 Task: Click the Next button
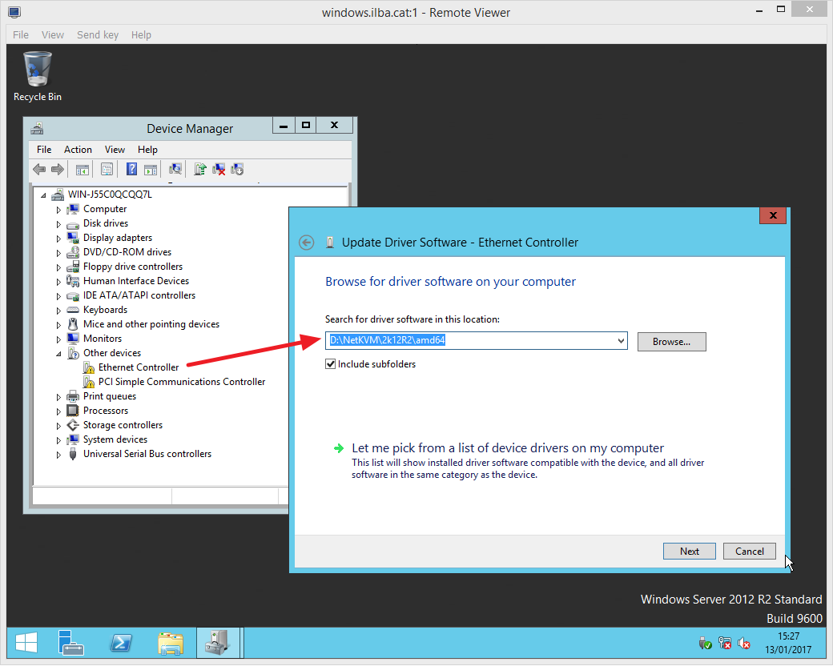pos(689,552)
